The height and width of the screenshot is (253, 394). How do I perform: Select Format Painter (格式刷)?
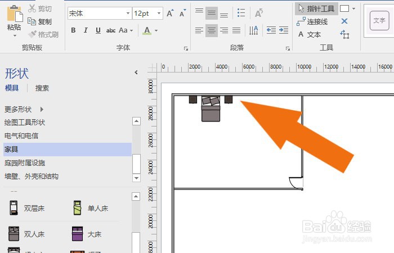coord(43,34)
